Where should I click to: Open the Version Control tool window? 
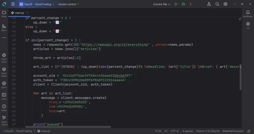(x=4, y=121)
